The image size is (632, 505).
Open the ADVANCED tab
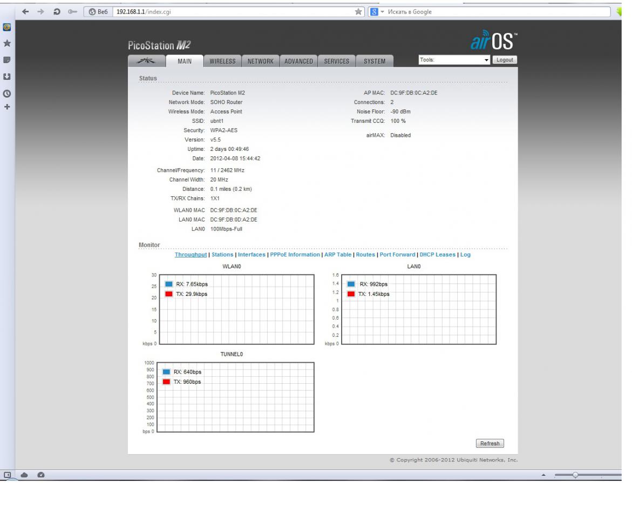(298, 61)
